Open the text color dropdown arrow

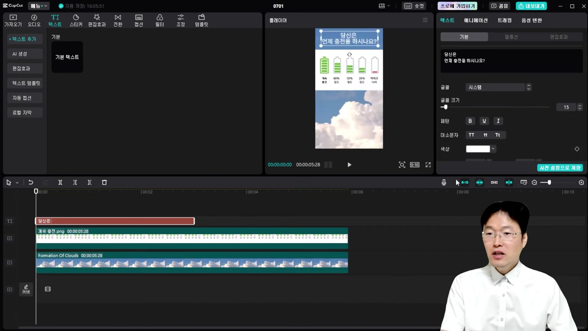(493, 149)
